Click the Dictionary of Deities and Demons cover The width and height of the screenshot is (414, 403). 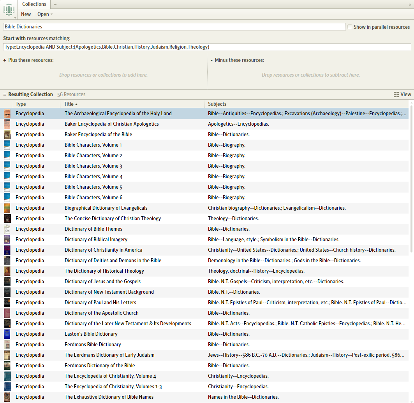7,261
